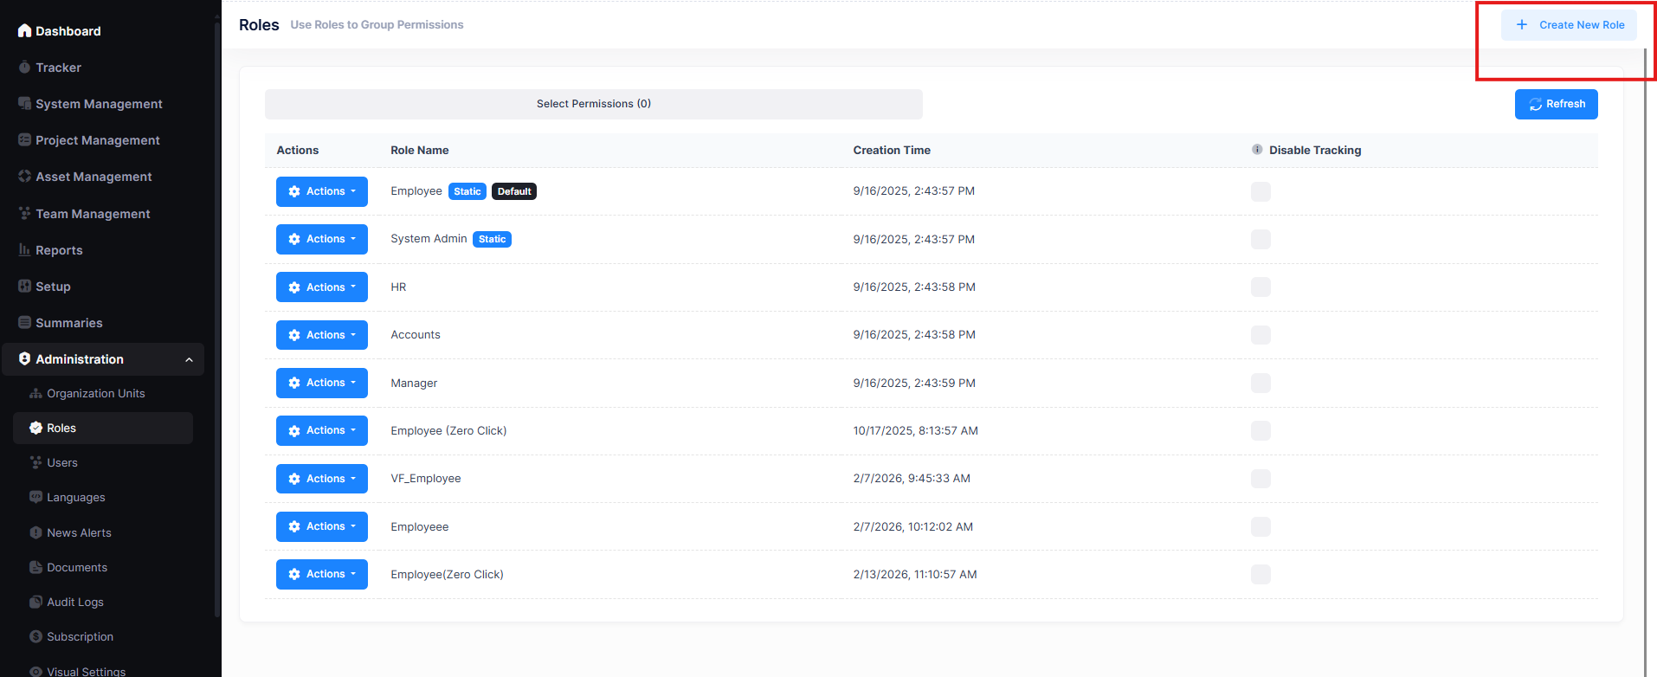Viewport: 1657px width, 677px height.
Task: Click the gear icon in HR row
Action: coord(294,287)
